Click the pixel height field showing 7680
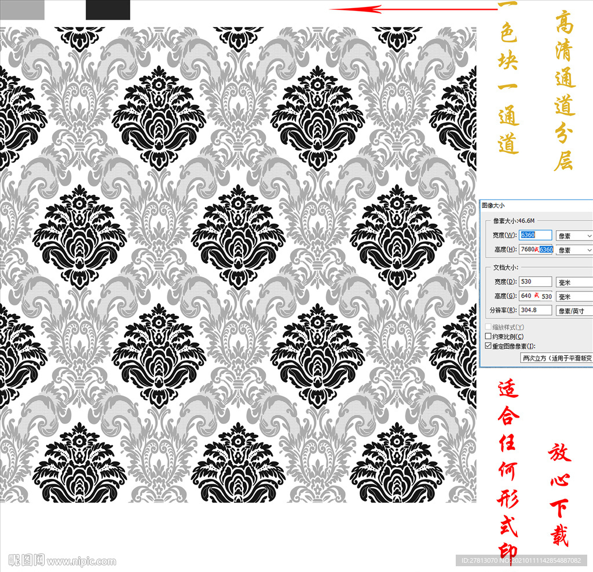 (x=536, y=249)
